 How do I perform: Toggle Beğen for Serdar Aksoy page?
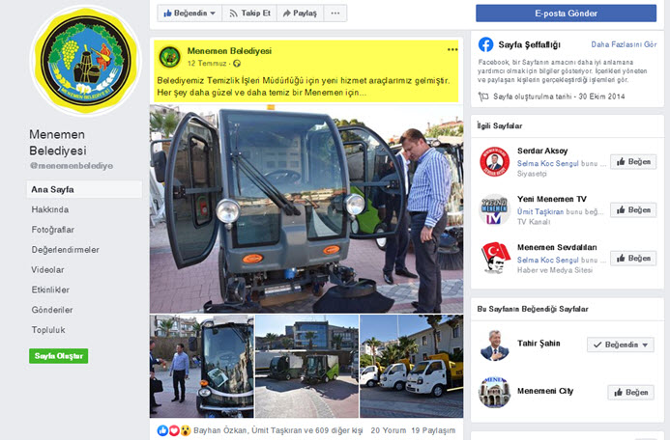click(633, 162)
